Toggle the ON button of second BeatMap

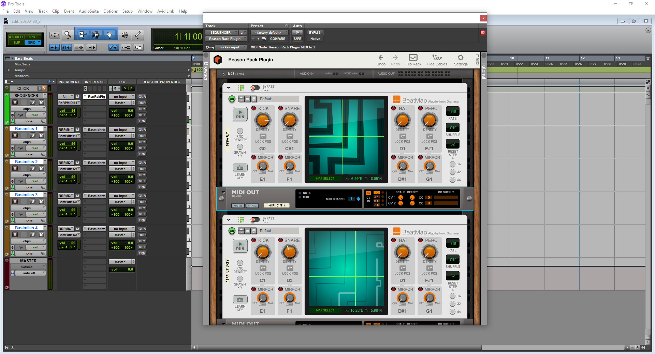pos(232,231)
